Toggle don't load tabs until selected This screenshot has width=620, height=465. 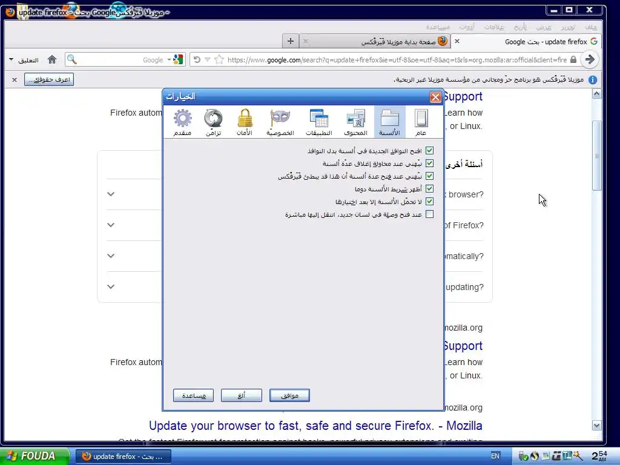[x=430, y=201]
